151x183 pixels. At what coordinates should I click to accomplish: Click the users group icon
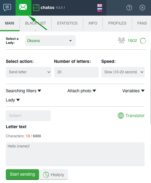pos(121,40)
